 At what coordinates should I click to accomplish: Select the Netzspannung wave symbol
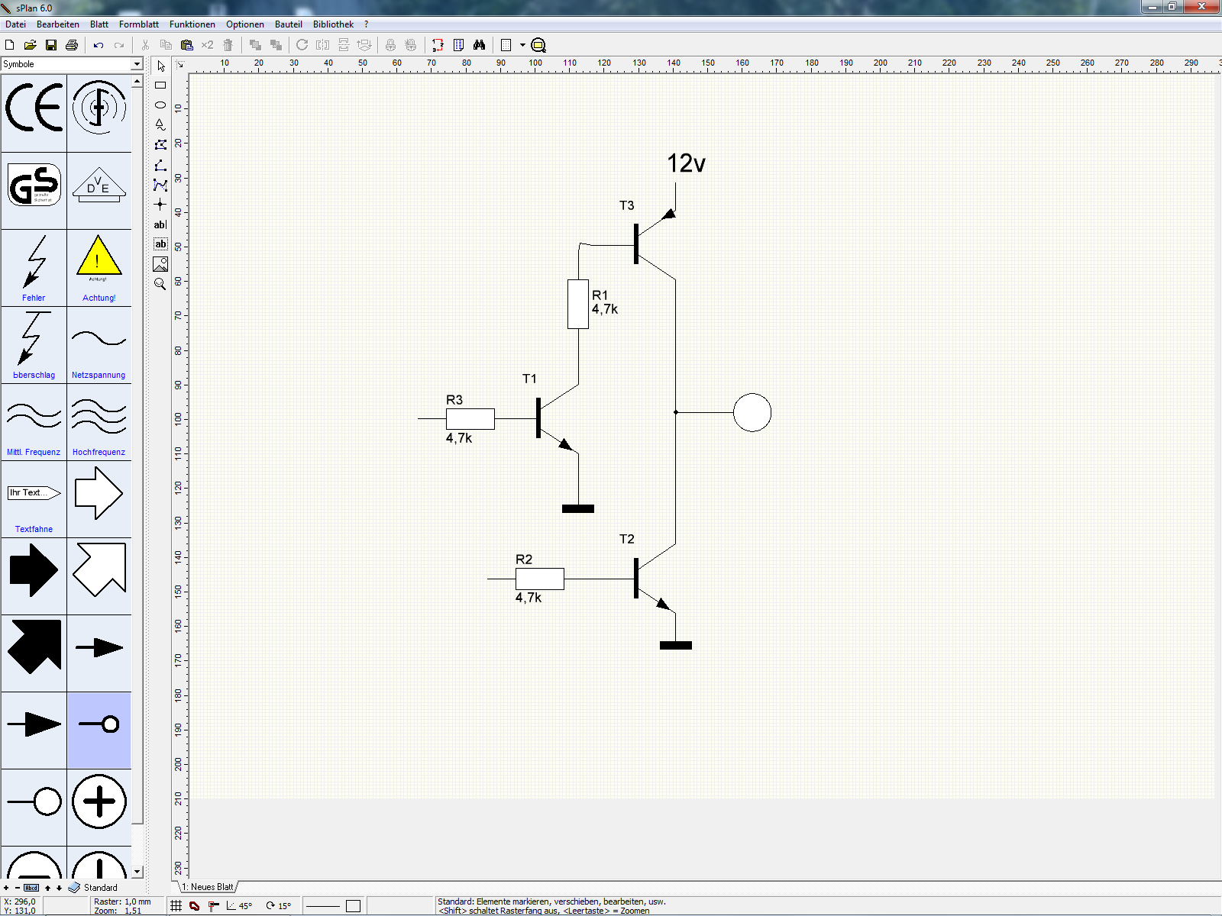(99, 344)
